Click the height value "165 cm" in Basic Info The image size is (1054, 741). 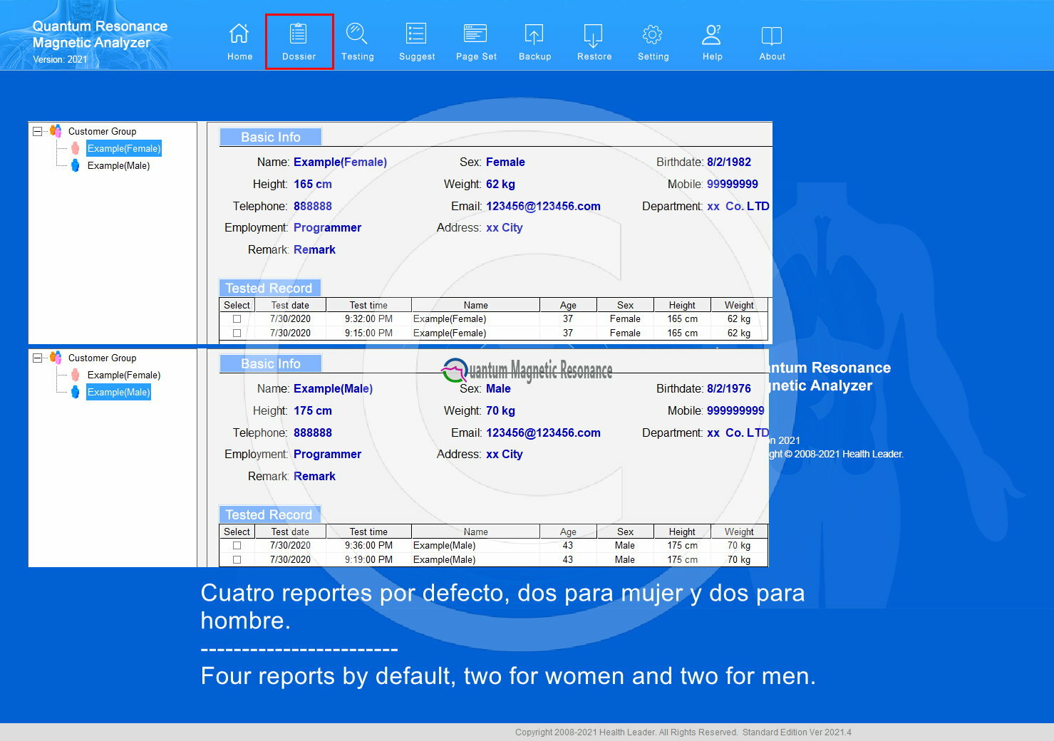313,184
